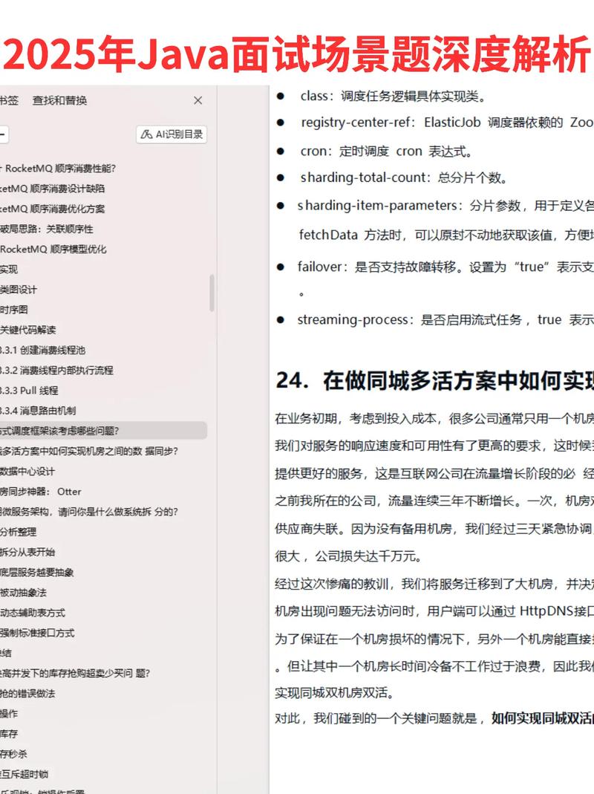Jump to 'RocketMQ 顺序消费设计缺陷' outline entry
594x794 pixels.
click(x=53, y=189)
